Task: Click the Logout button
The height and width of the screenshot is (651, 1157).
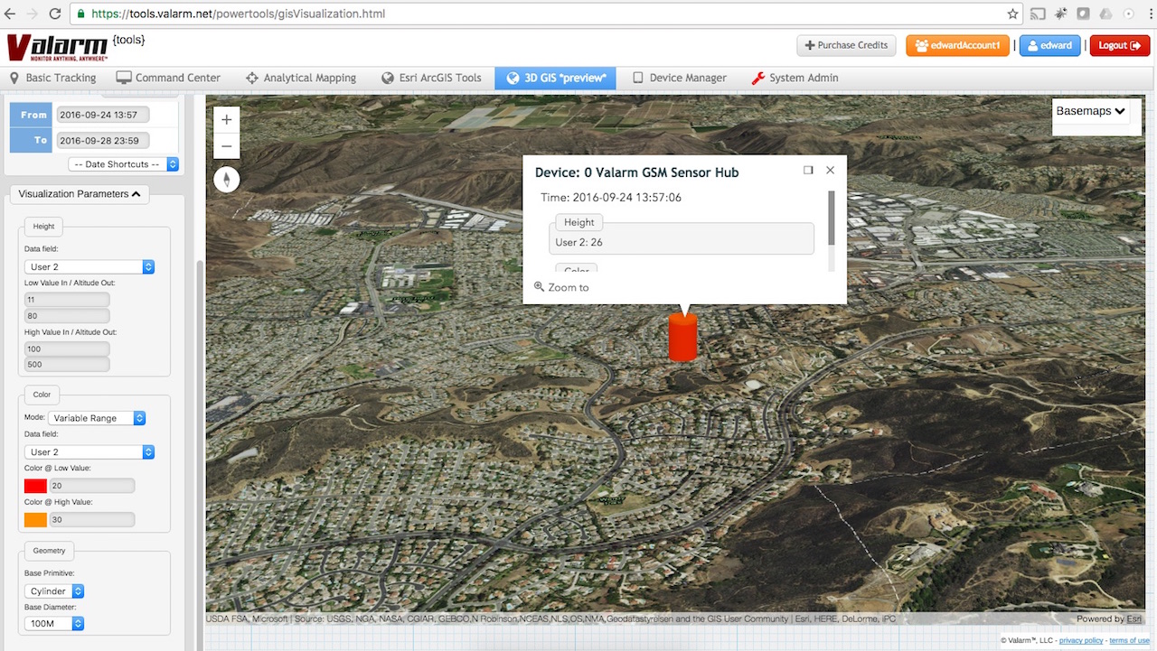Action: (x=1119, y=45)
